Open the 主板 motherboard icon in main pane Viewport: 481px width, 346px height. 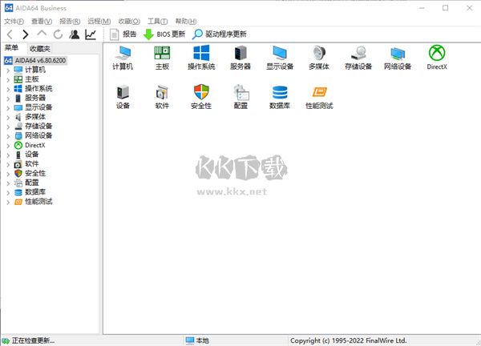tap(162, 58)
